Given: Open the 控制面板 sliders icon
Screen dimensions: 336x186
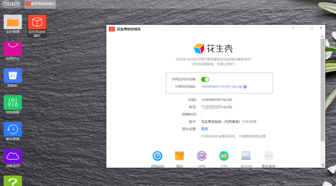Looking at the screenshot, I should (x=13, y=102).
